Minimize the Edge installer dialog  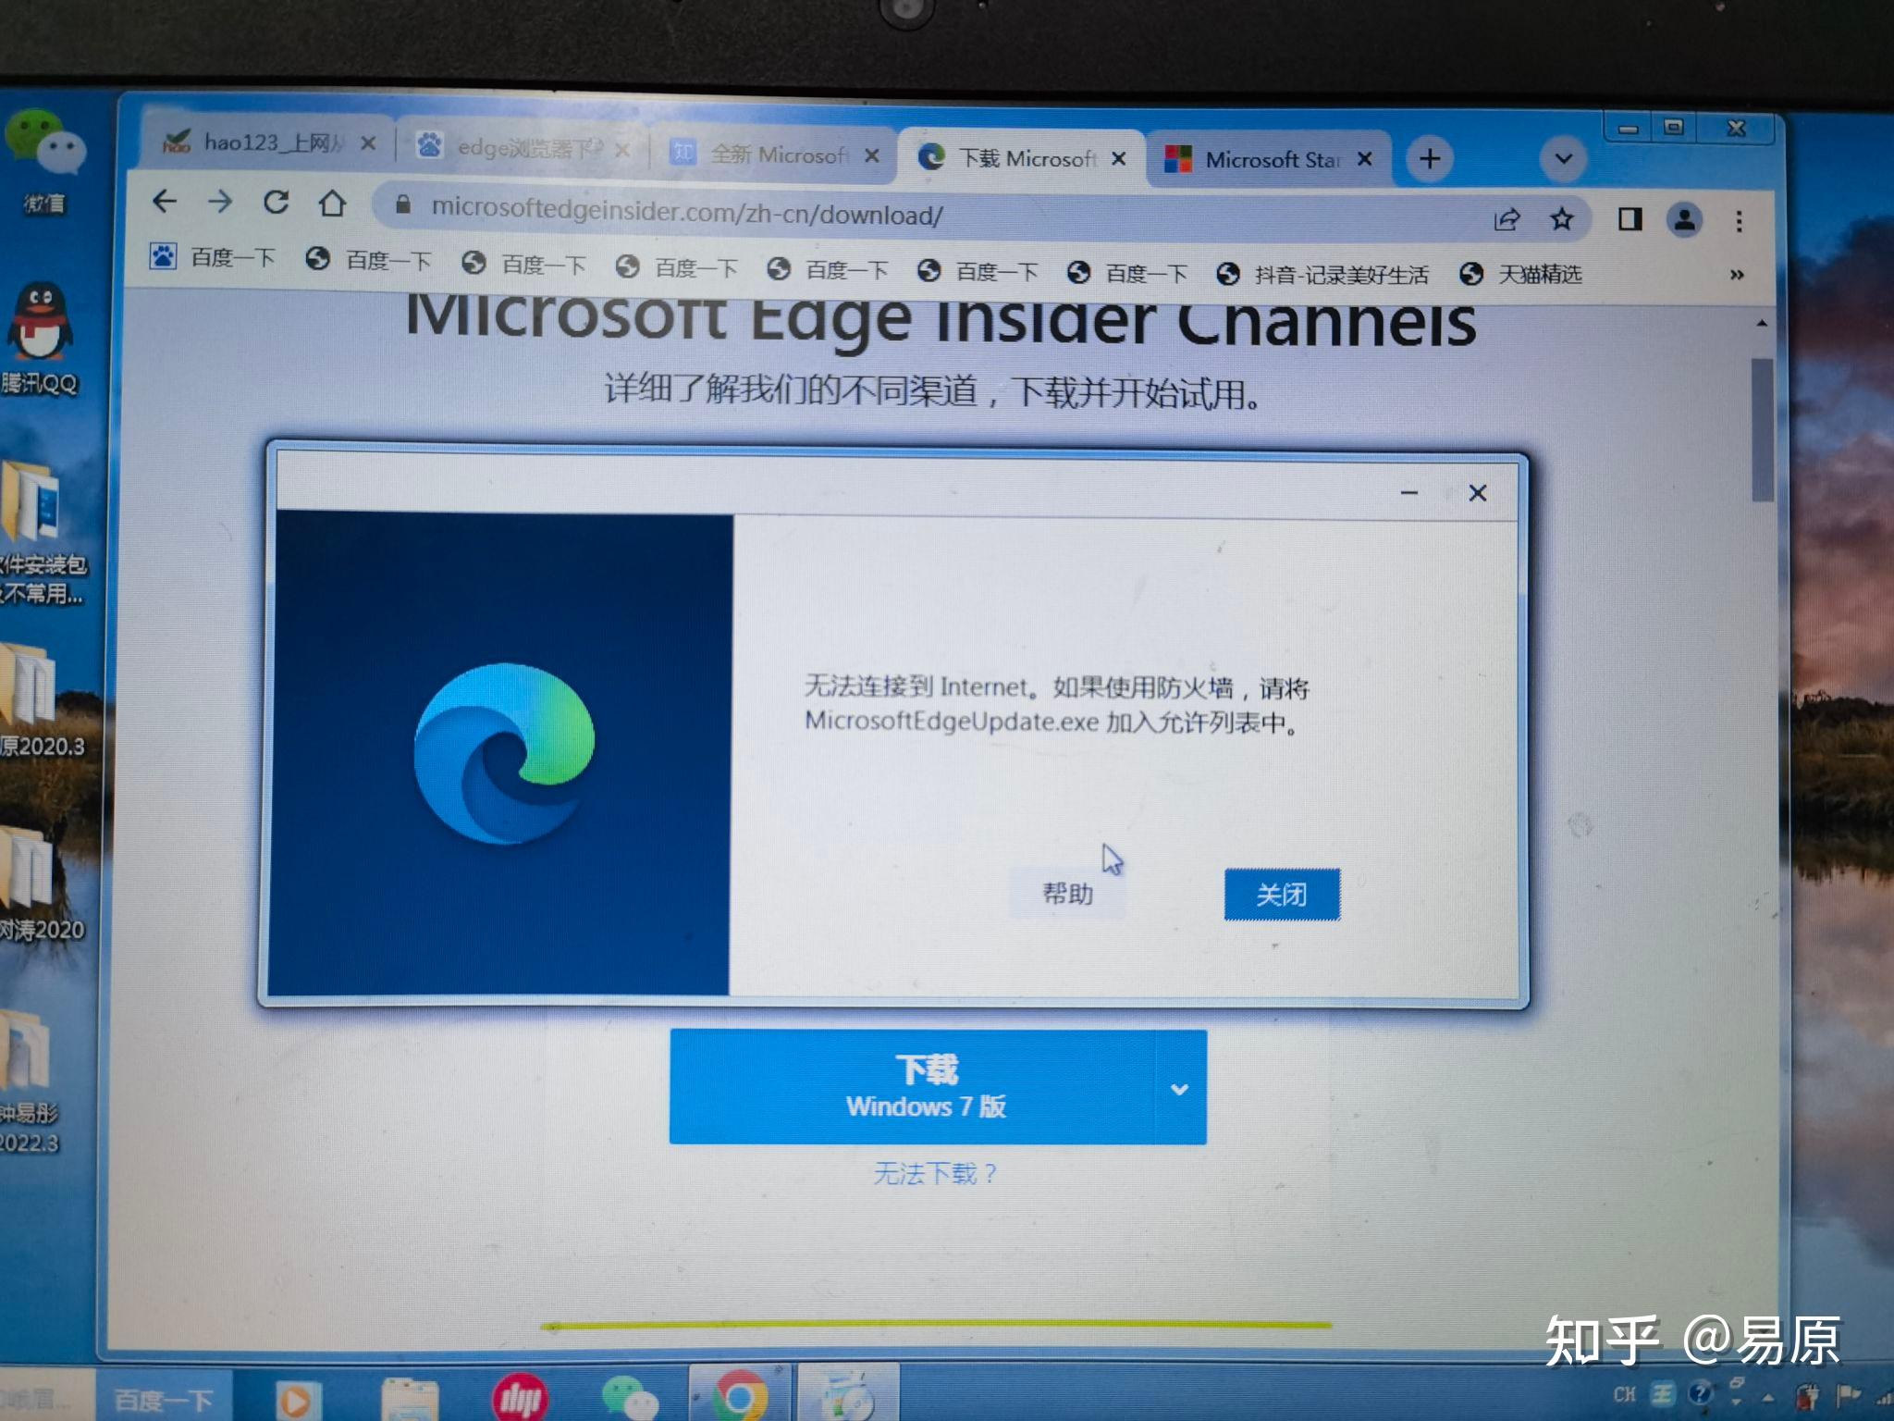click(1408, 492)
